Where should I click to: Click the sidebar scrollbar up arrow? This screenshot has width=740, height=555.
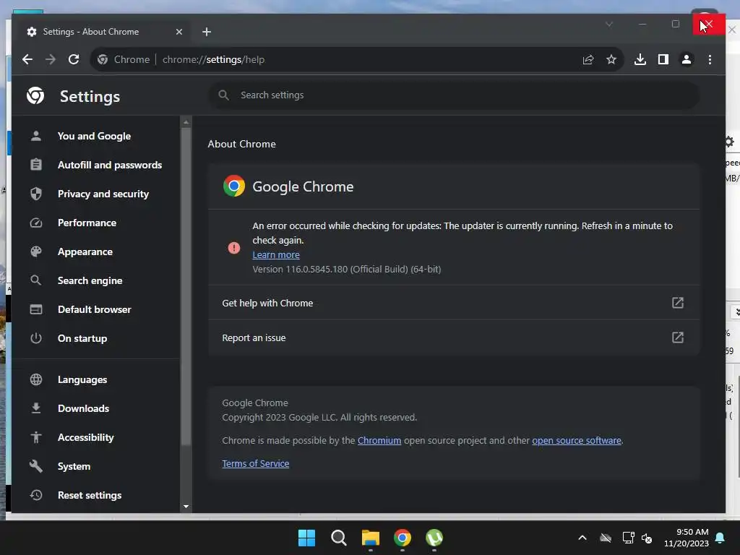(x=186, y=122)
